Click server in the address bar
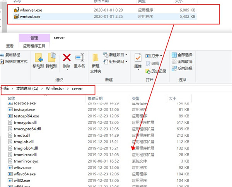232x187 pixels. pyautogui.click(x=77, y=88)
